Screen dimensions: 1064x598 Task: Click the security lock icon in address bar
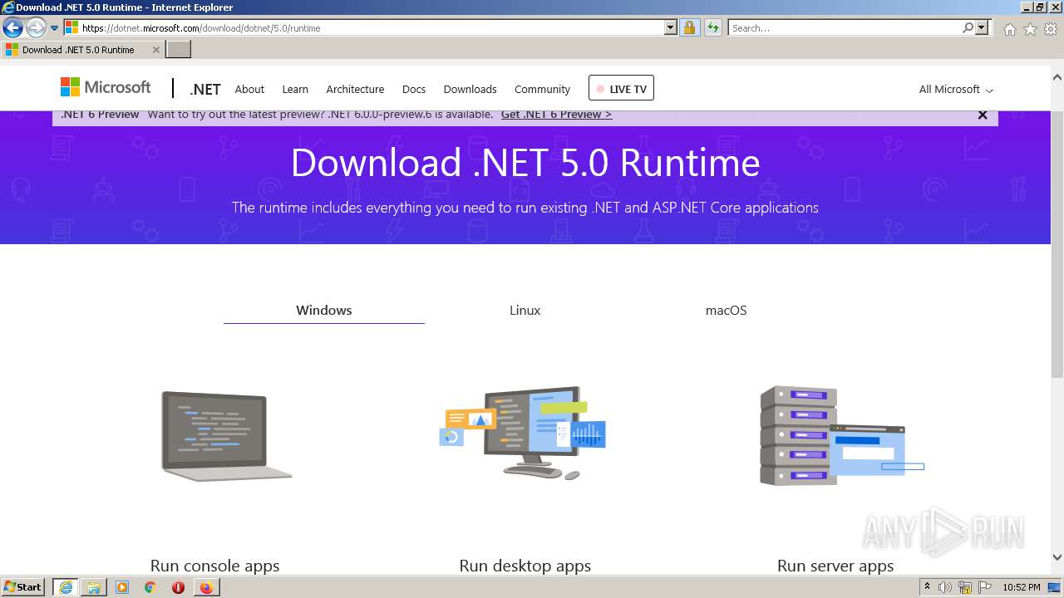[689, 28]
